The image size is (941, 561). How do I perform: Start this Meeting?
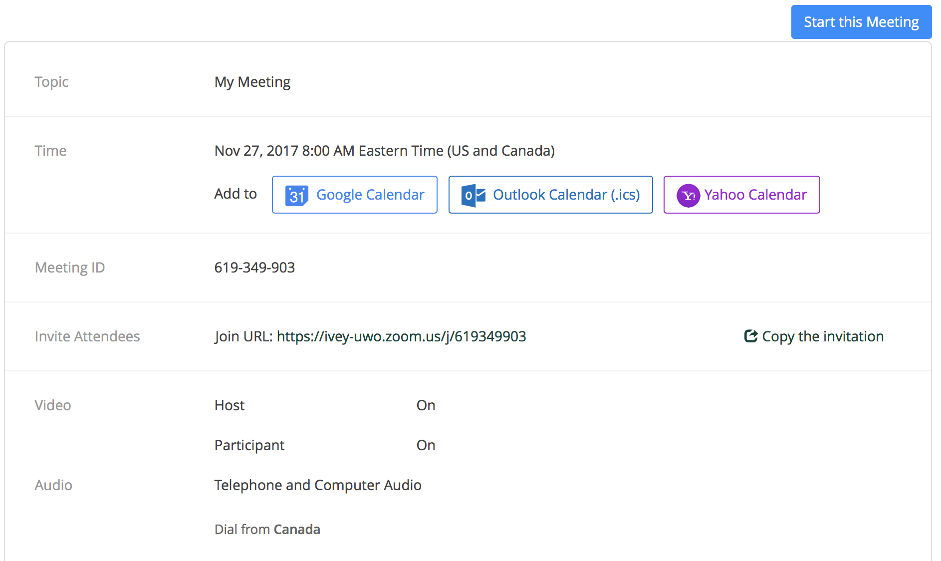click(x=861, y=21)
